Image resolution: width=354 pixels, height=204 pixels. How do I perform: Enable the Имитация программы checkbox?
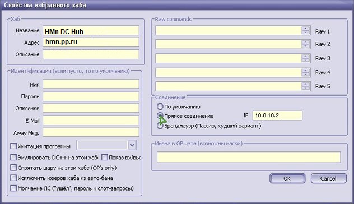coord(13,146)
